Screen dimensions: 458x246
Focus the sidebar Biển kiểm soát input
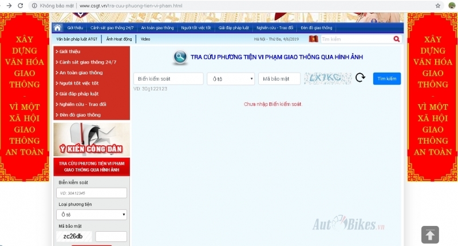(92, 193)
